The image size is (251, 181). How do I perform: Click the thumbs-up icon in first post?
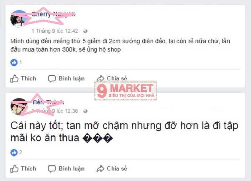click(14, 79)
